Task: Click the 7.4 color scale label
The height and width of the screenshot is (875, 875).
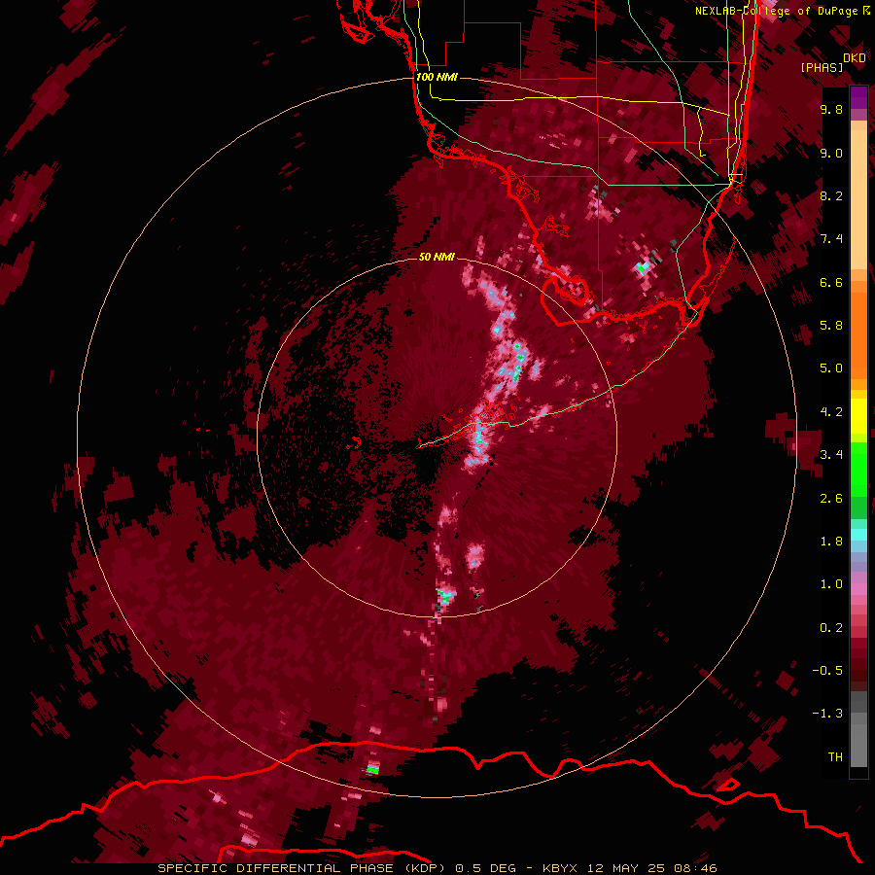Action: tap(831, 239)
